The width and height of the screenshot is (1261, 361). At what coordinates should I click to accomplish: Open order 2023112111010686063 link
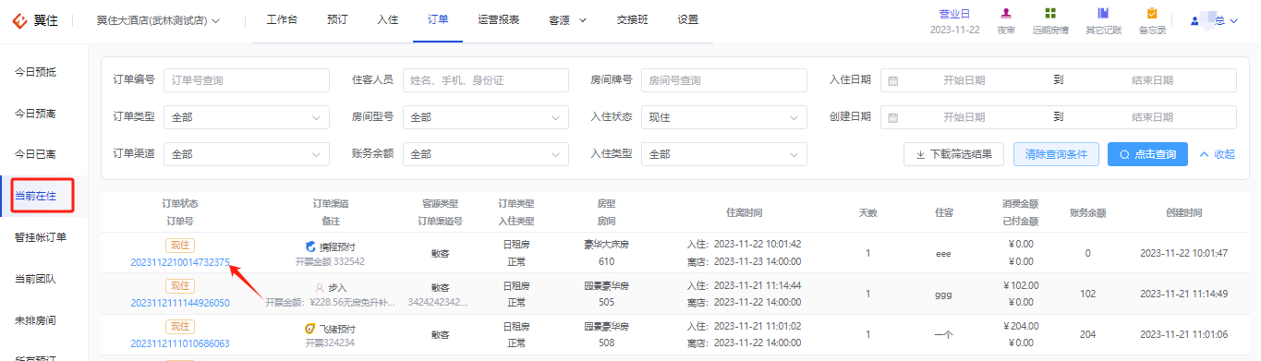coord(180,343)
